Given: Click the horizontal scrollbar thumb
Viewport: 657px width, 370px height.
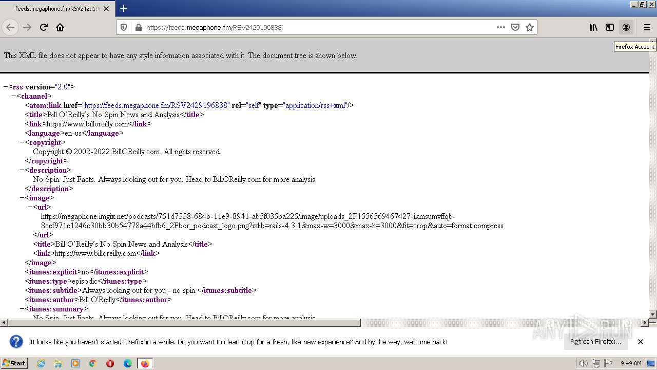Looking at the screenshot, I should tap(184, 323).
